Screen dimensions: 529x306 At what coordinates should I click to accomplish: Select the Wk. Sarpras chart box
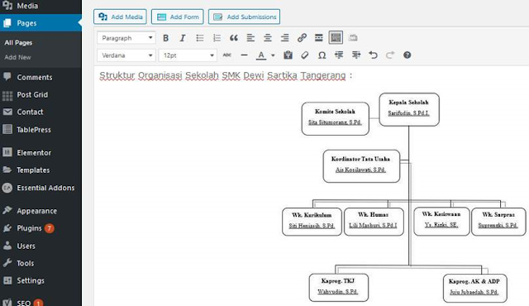pos(498,222)
